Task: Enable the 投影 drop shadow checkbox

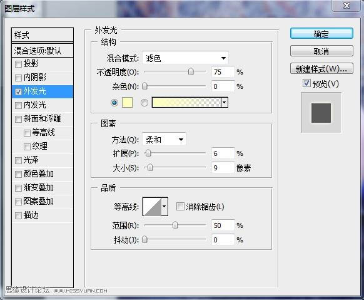Action: [18, 64]
